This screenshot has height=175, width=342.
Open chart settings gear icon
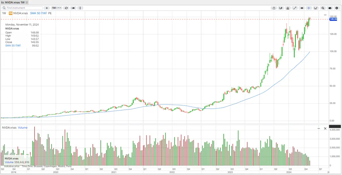(x=337, y=8)
